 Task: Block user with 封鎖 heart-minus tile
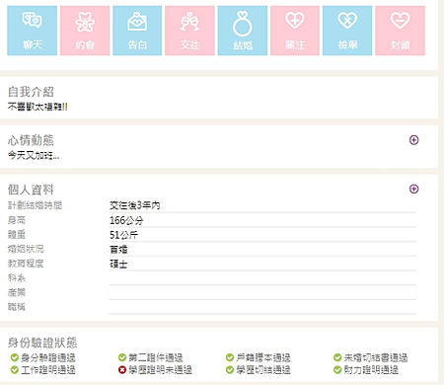(x=400, y=31)
